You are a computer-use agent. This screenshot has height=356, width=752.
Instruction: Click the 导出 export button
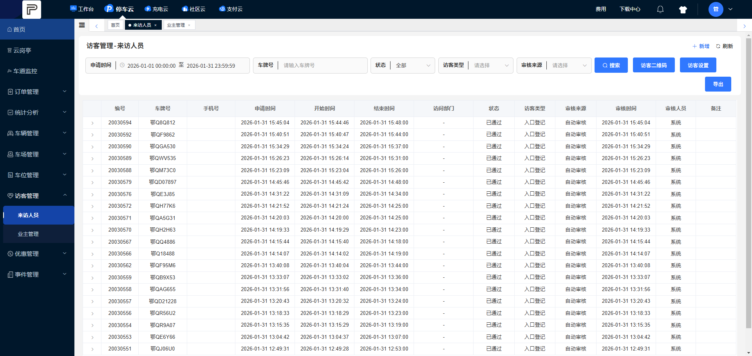pyautogui.click(x=718, y=84)
